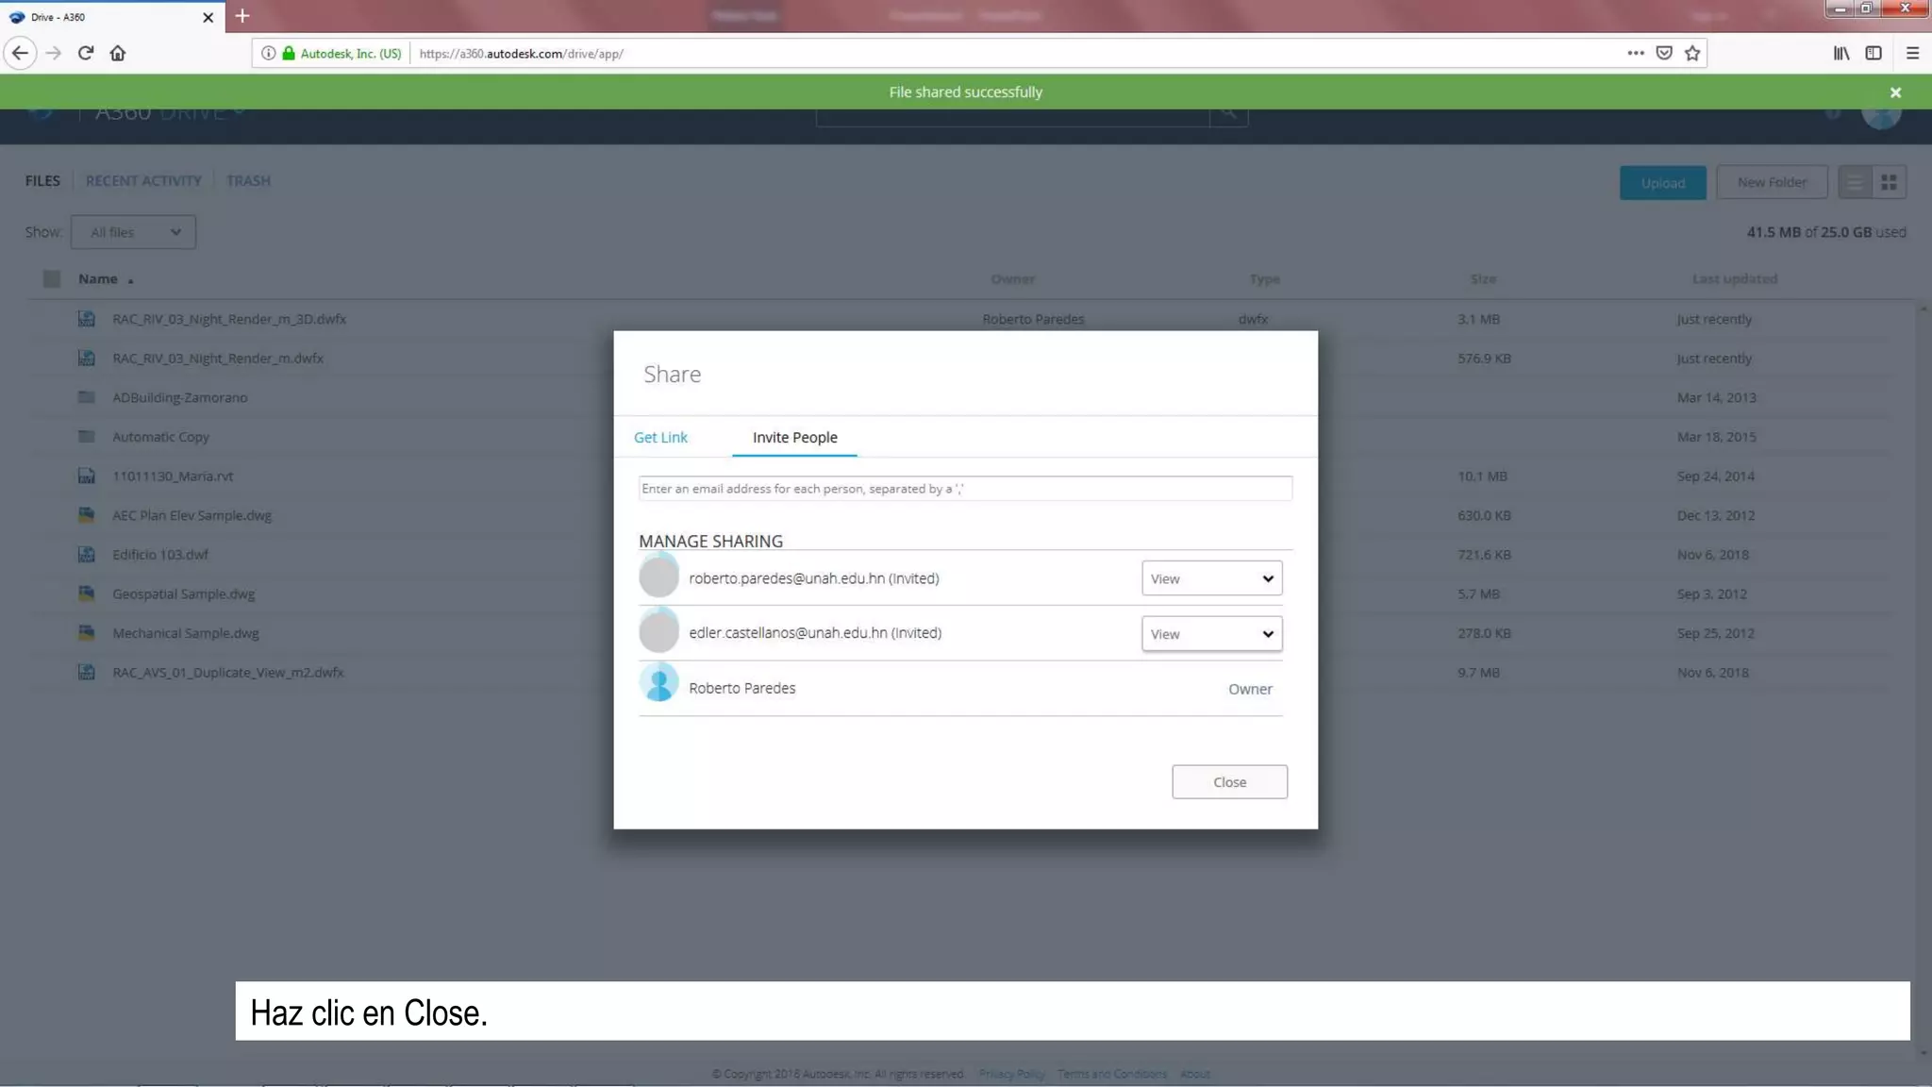The width and height of the screenshot is (1932, 1087).
Task: Open permission dropdown for roberto.paredes
Action: [x=1211, y=578]
